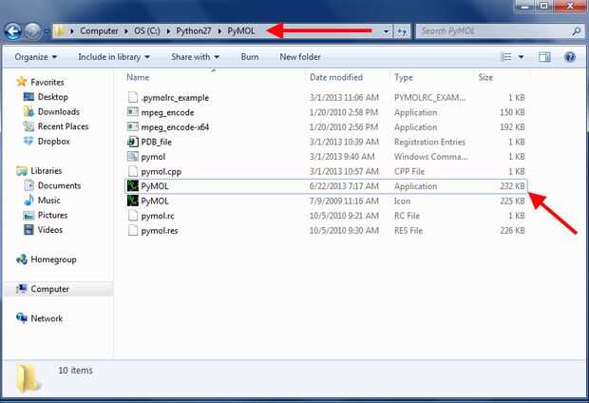Click the pymol.res file name
589x403 pixels.
point(160,230)
